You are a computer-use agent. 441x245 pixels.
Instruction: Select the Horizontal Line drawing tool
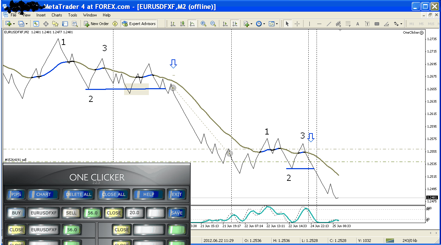click(x=319, y=24)
